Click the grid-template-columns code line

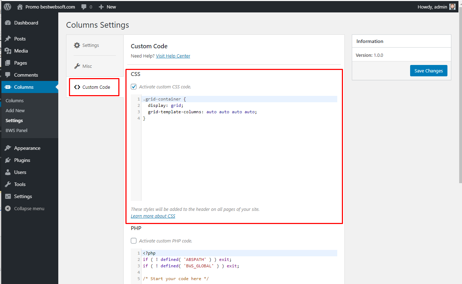tap(202, 112)
